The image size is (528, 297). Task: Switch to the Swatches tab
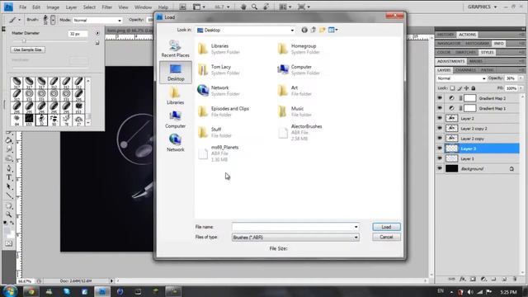pyautogui.click(x=465, y=52)
